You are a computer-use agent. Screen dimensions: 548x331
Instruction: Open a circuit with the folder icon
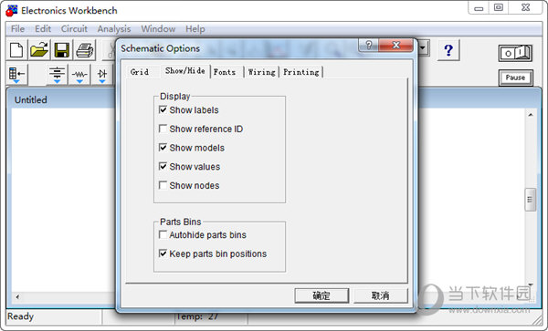(x=38, y=50)
